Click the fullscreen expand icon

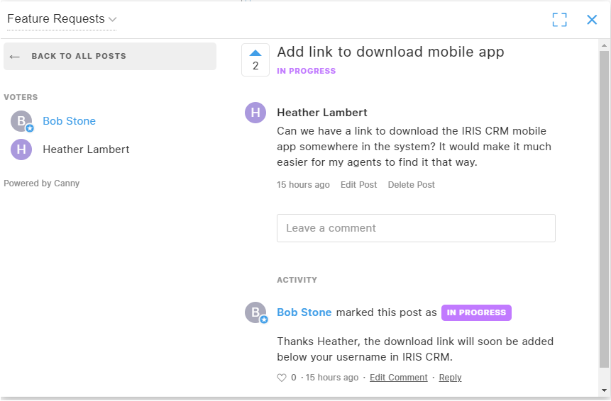(559, 20)
